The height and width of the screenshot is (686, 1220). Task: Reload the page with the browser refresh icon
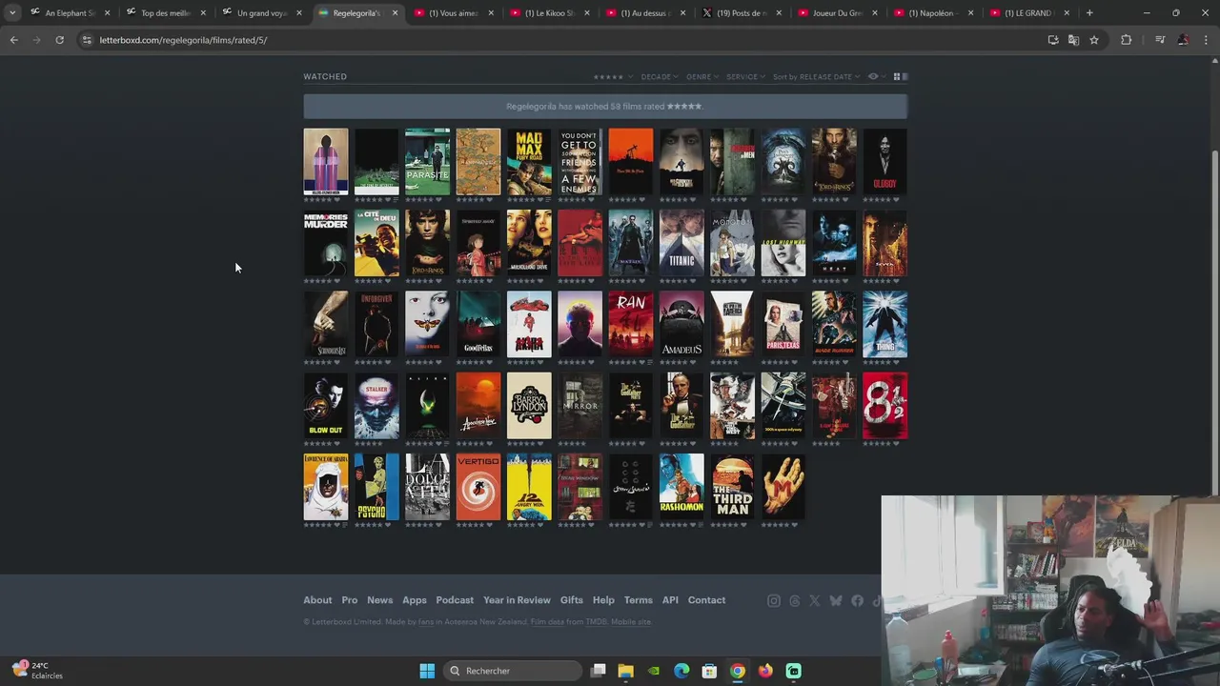click(59, 40)
